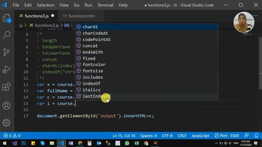Open the Extensions view
The width and height of the screenshot is (262, 147).
tap(7, 87)
